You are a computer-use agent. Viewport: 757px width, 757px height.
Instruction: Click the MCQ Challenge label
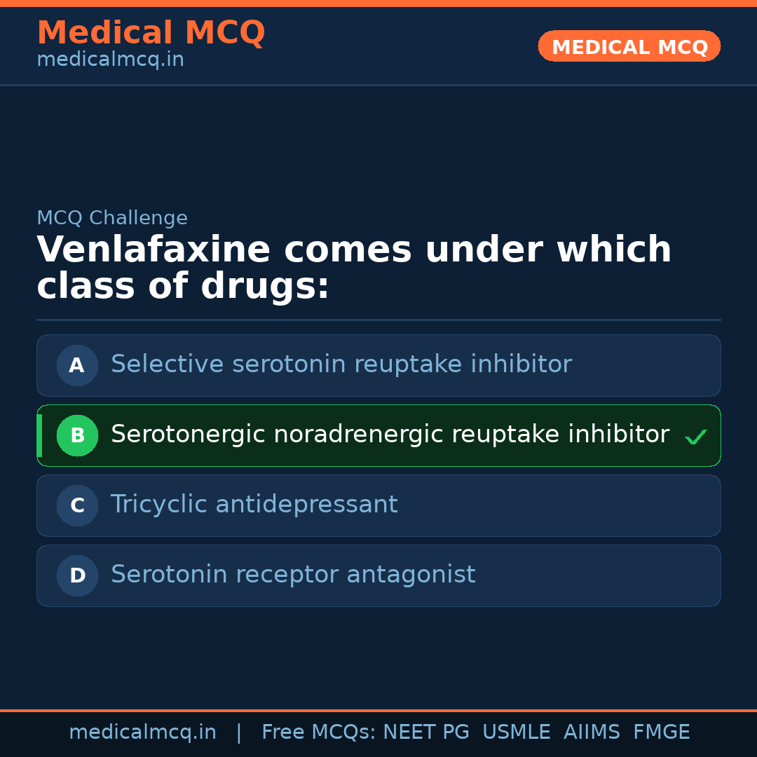112,218
